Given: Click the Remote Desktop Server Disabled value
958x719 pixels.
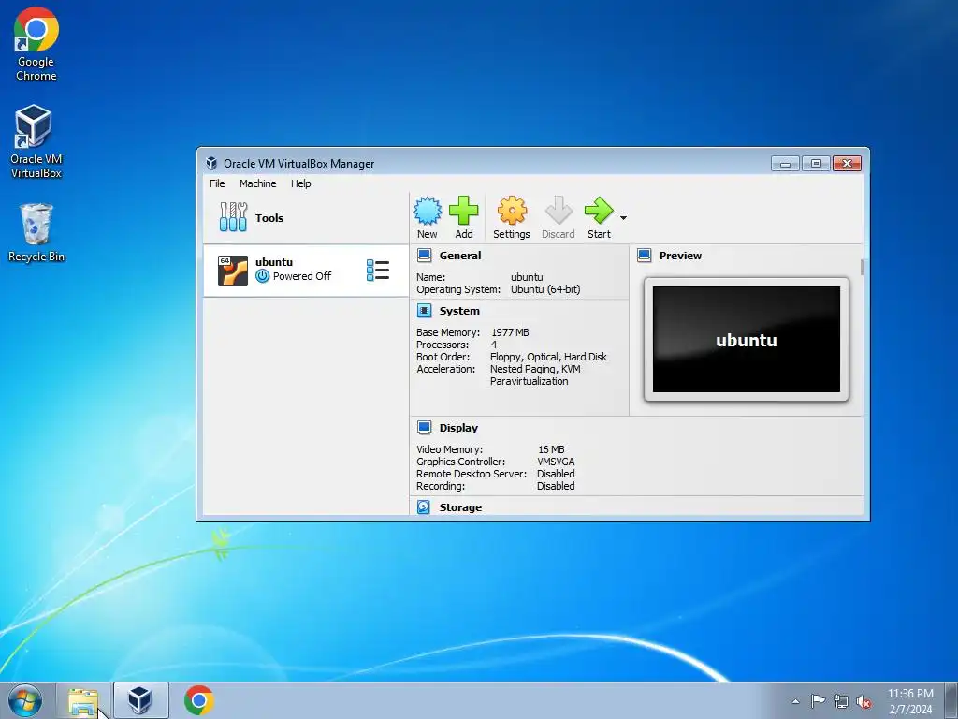Looking at the screenshot, I should (556, 474).
